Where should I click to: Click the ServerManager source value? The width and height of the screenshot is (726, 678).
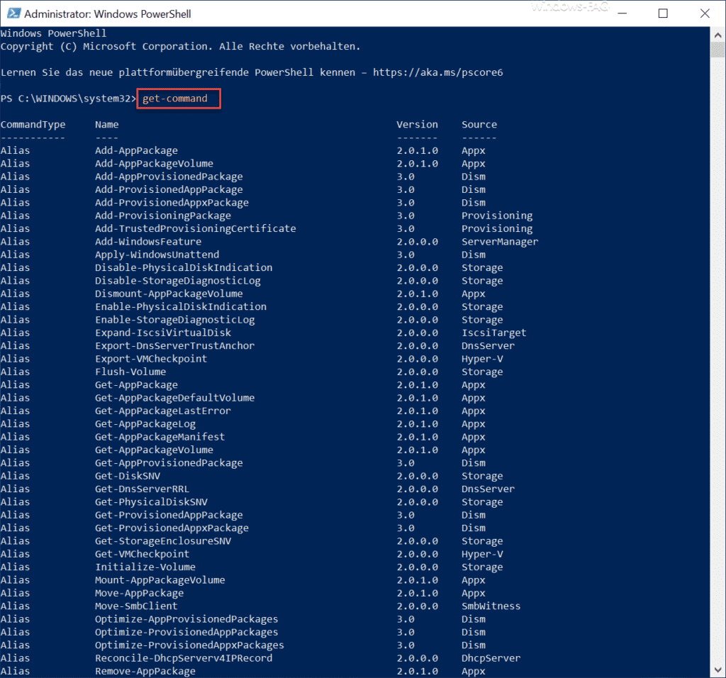pos(500,241)
